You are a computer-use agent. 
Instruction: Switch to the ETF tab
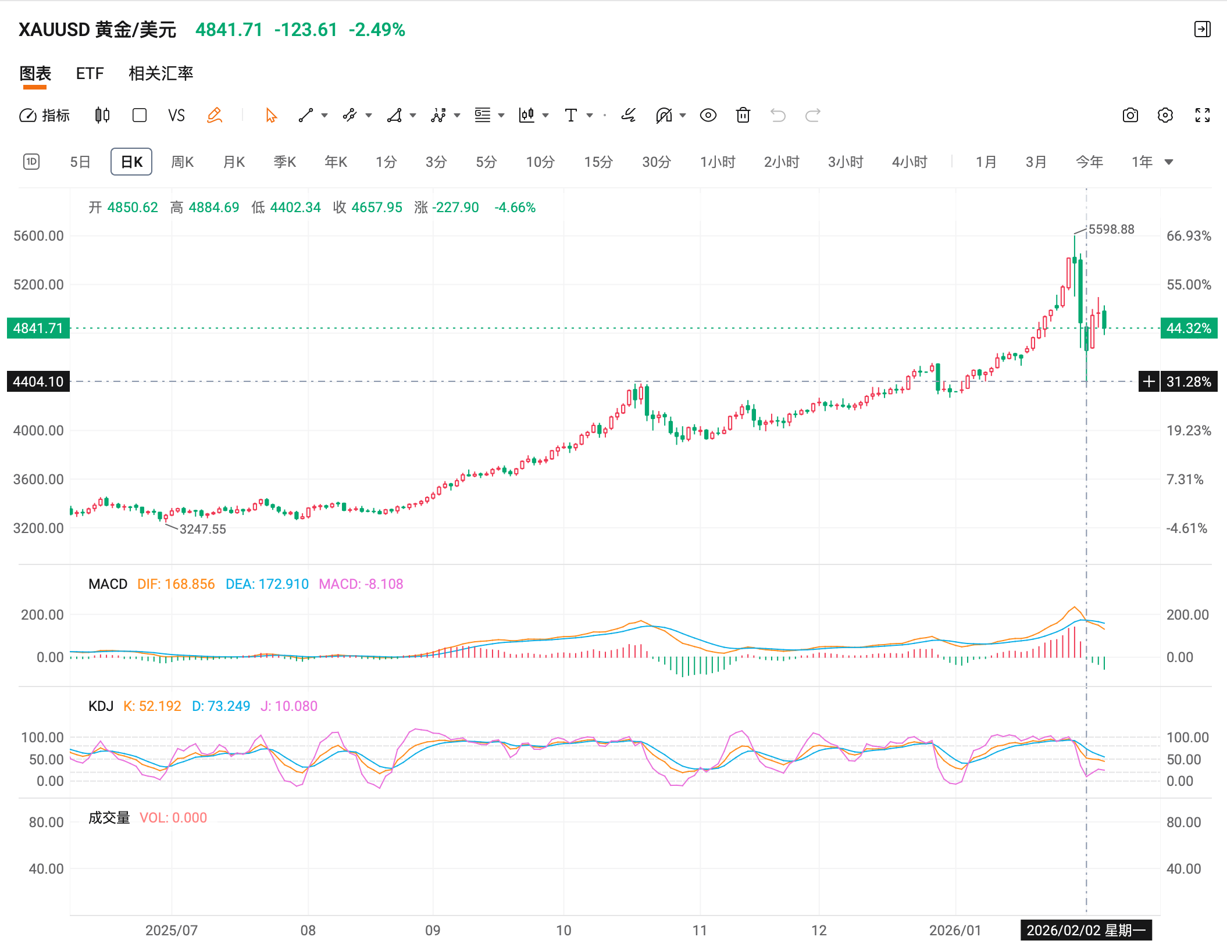[90, 73]
